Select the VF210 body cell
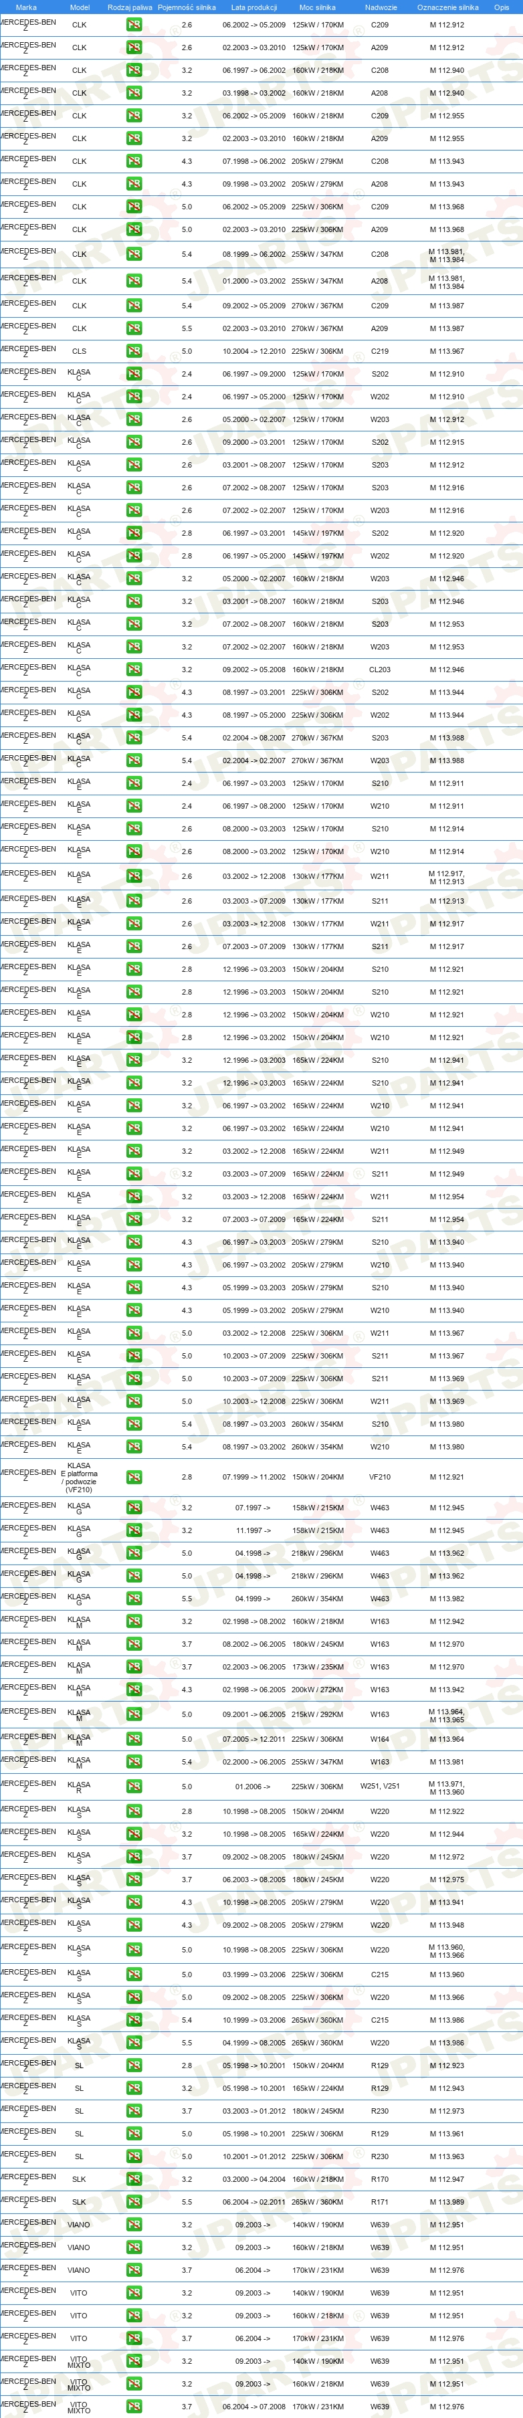The width and height of the screenshot is (523, 2418). [379, 1476]
